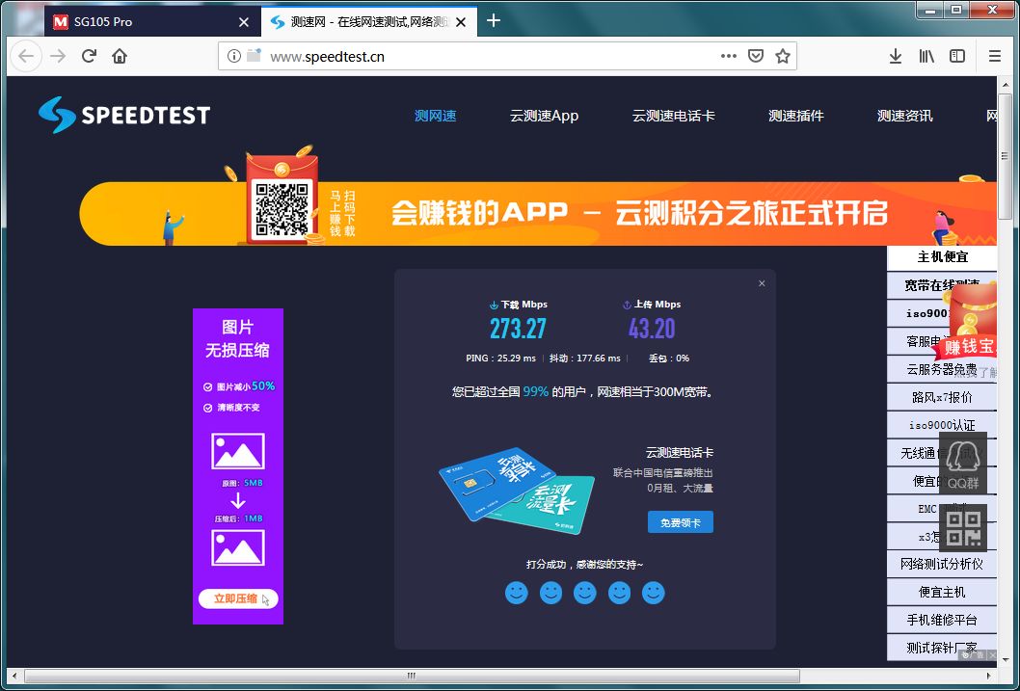Open 云测速电话卡 navigation item

tap(673, 116)
